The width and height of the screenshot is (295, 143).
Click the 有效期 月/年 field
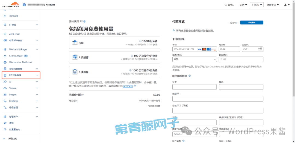(229, 49)
